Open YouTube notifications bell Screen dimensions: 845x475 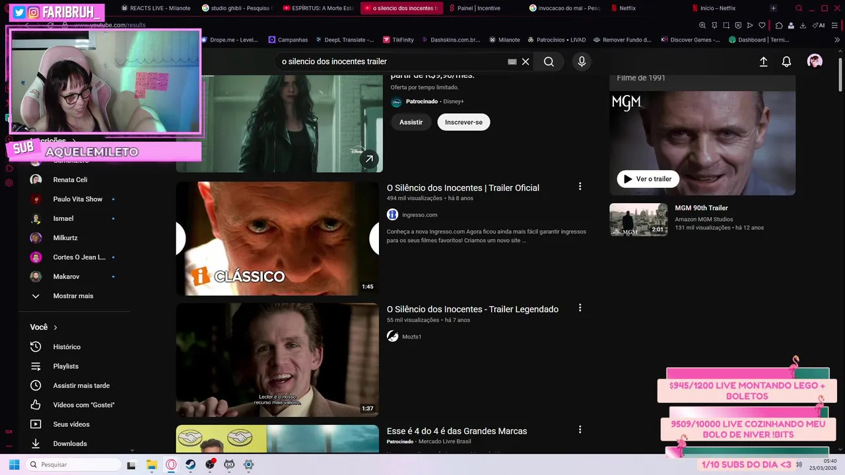tap(786, 61)
